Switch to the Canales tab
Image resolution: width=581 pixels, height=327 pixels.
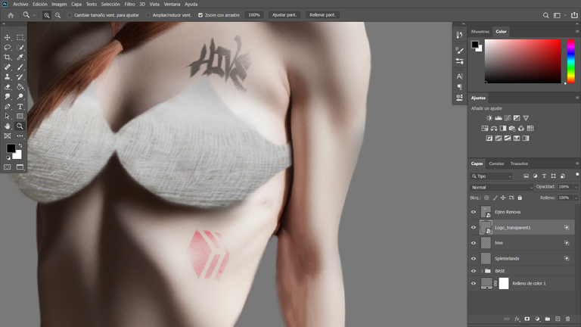pos(496,163)
